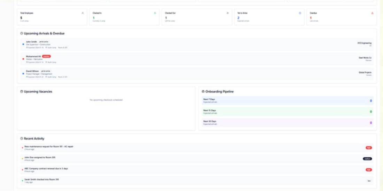Click the yellow dot beside John Doe assigned activity
383x191 pixels.
point(23,159)
